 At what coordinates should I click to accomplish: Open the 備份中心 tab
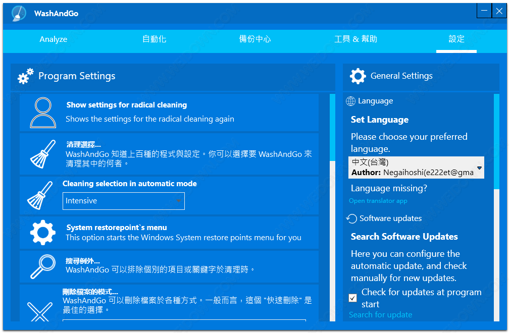255,39
